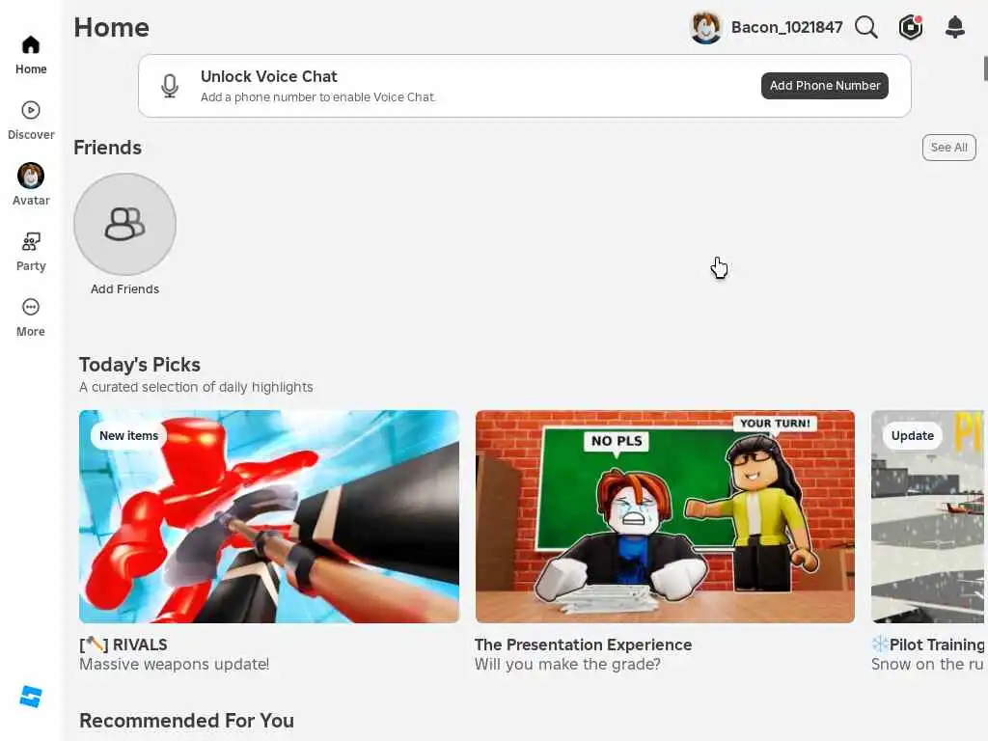Open The Presentation Experience thumbnail
This screenshot has width=988, height=741.
(x=665, y=517)
